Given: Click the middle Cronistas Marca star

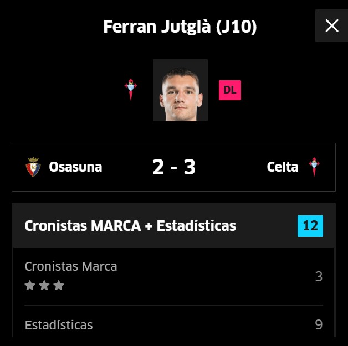Looking at the screenshot, I should pos(44,286).
